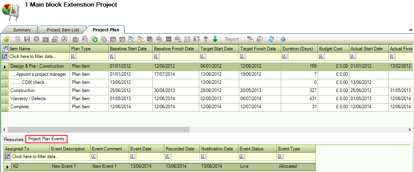The height and width of the screenshot is (172, 414).
Task: Click the clock history icon in toolbar
Action: tap(259, 39)
